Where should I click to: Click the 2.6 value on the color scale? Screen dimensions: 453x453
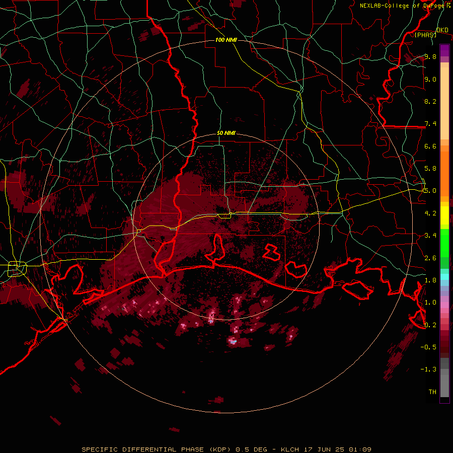[430, 258]
